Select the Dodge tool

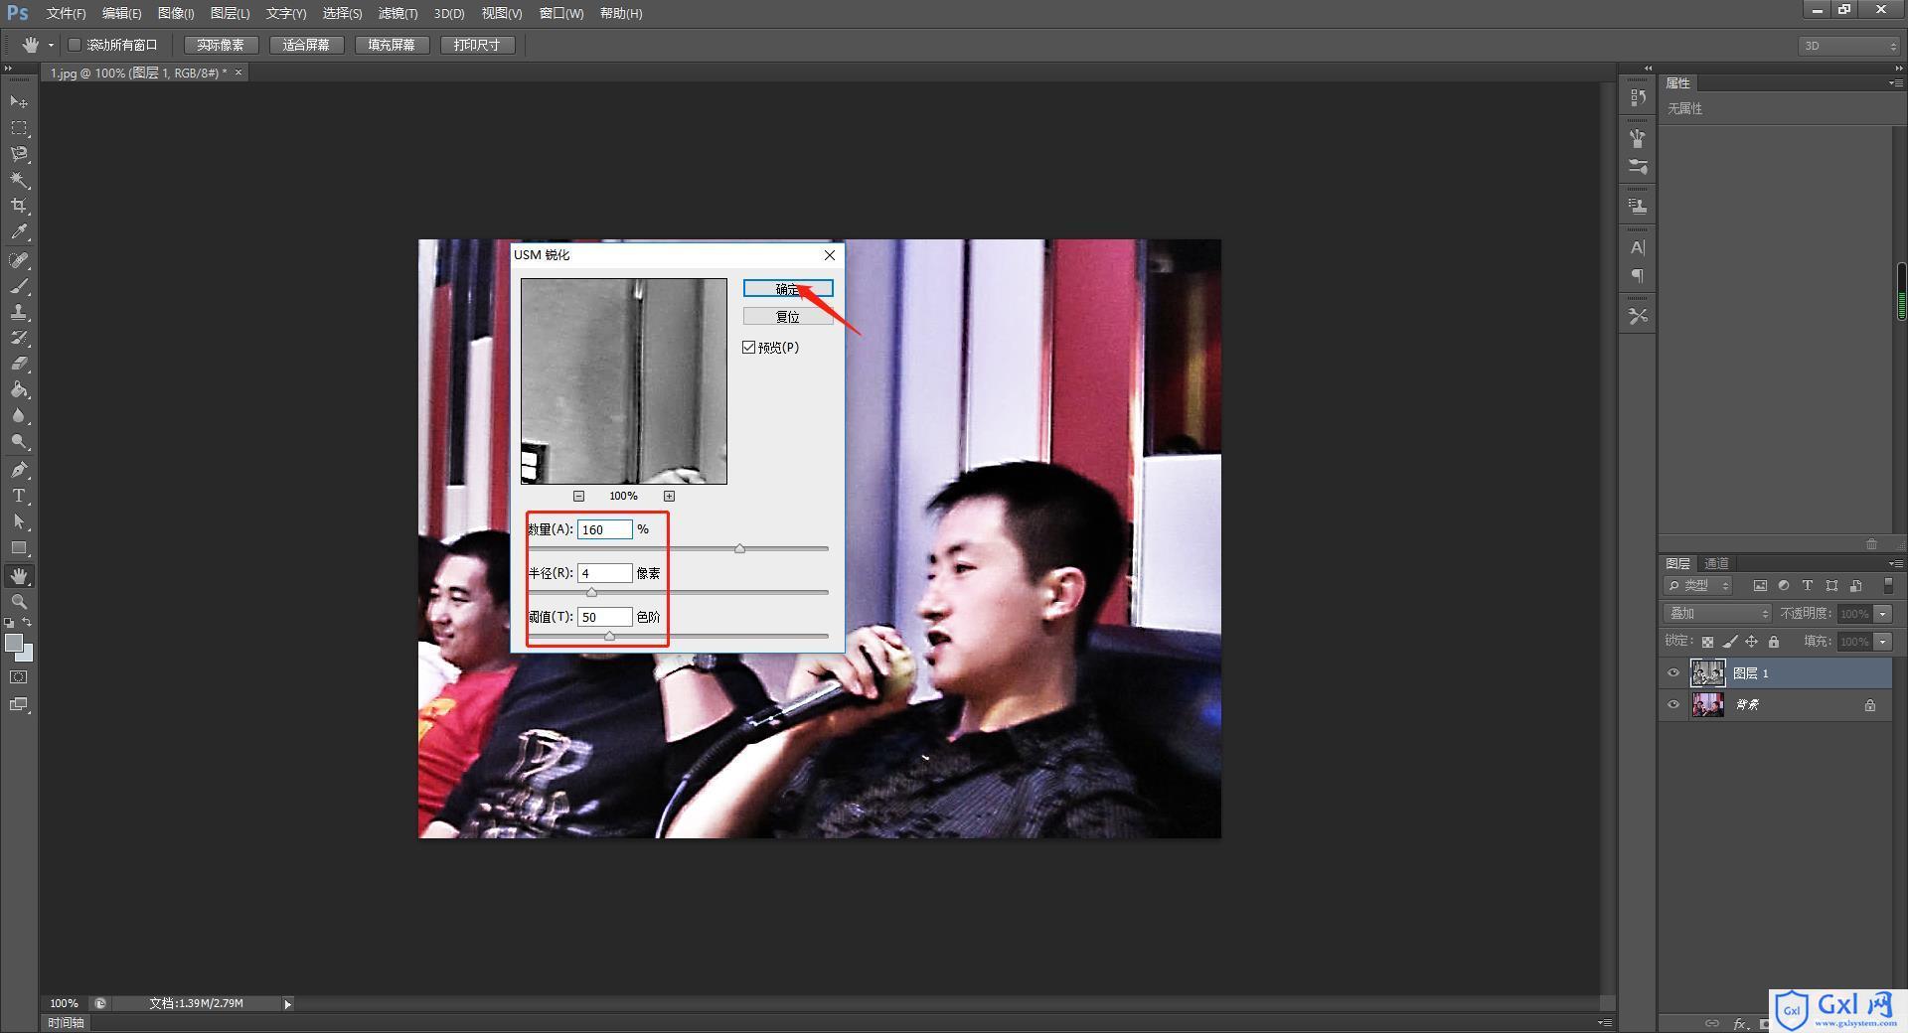click(19, 441)
